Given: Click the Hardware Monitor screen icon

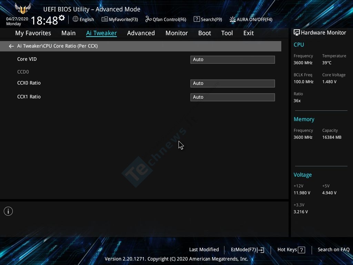Looking at the screenshot, I should [297, 33].
